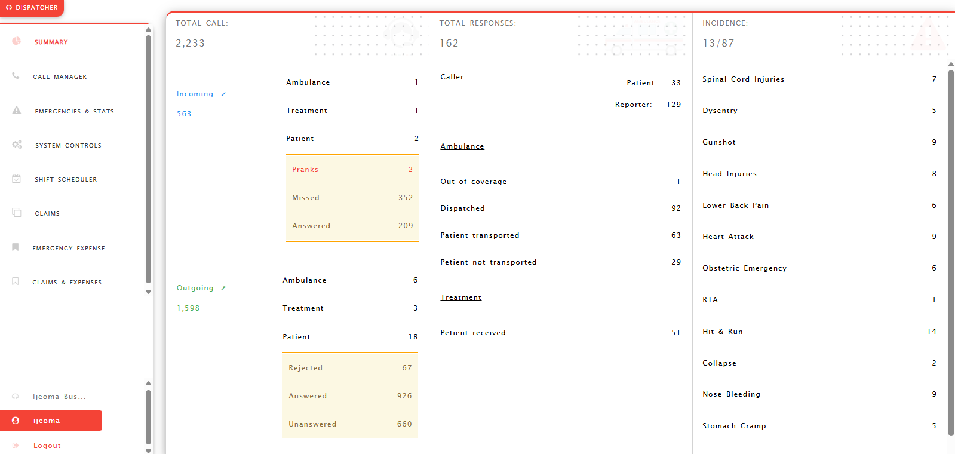Viewport: 955px width, 454px height.
Task: Click the Dispatcher badge at top left
Action: tap(32, 8)
